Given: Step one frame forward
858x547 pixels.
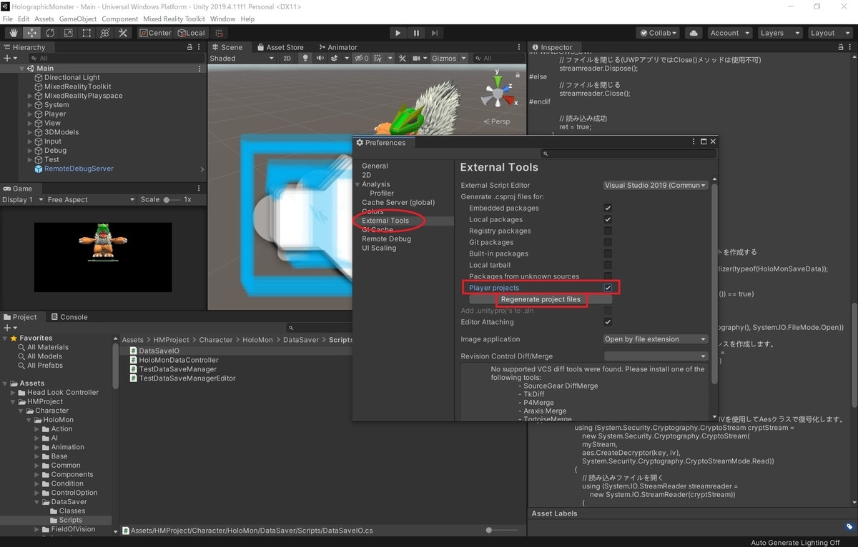Looking at the screenshot, I should [x=435, y=33].
